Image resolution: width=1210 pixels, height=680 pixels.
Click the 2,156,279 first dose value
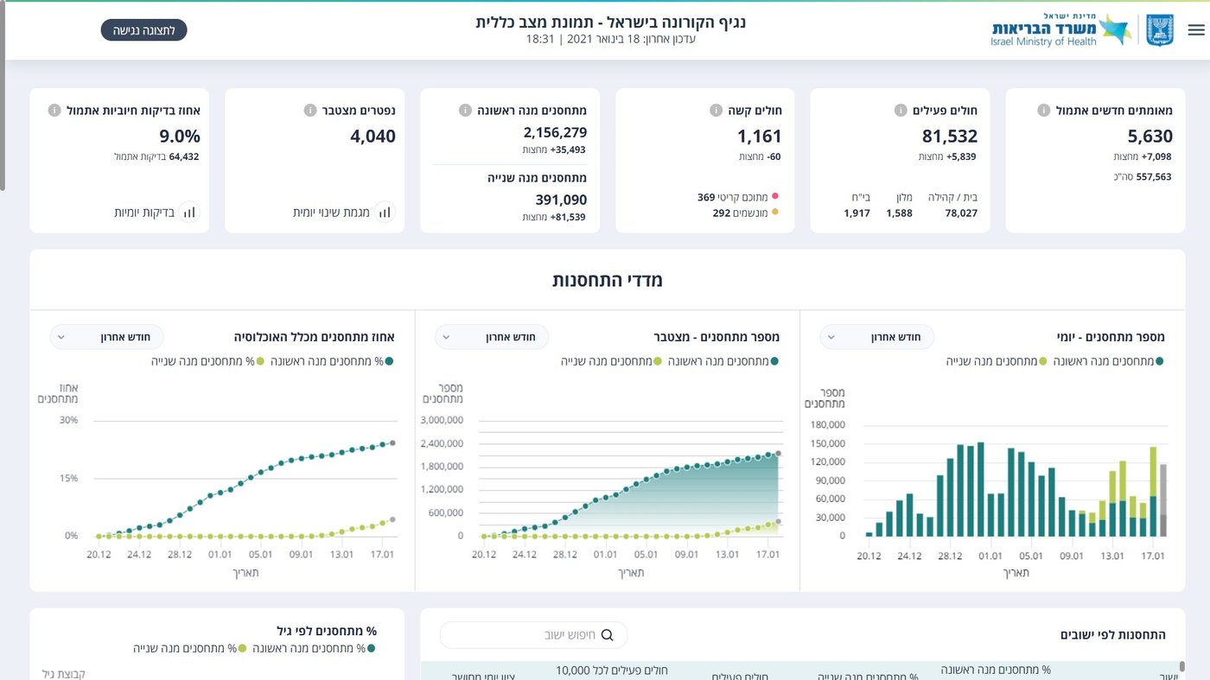point(555,132)
